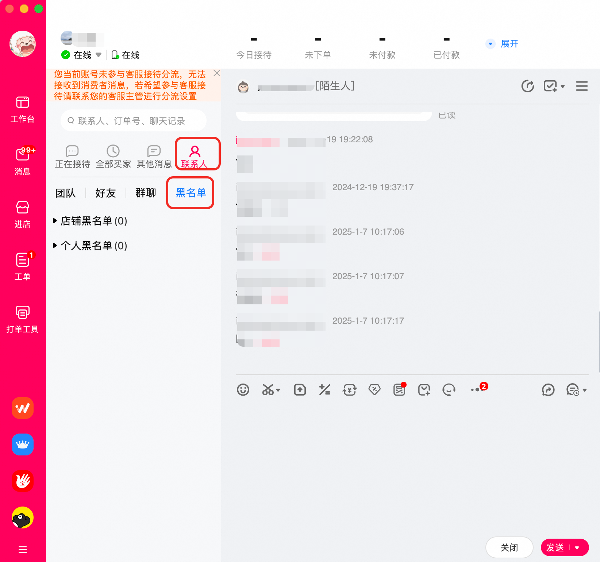
Task: Select the 团队 sub-tab
Action: (66, 193)
